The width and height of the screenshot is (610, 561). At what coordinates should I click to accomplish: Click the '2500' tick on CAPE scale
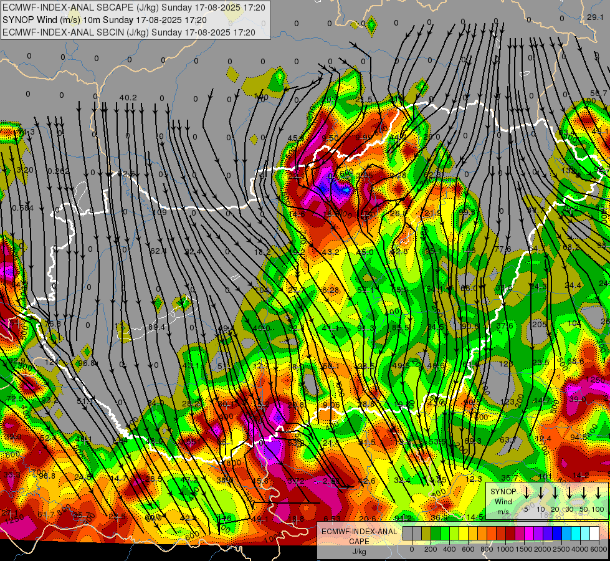[x=561, y=549]
